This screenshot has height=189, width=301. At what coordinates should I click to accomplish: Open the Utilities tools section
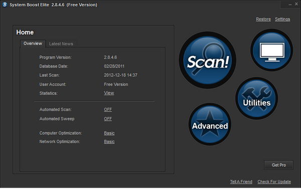(x=257, y=98)
